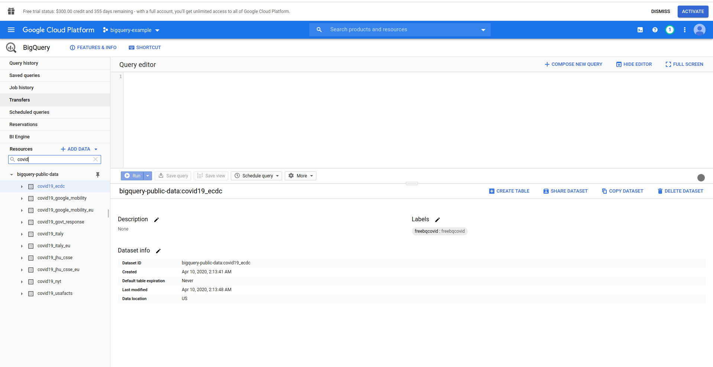Open the bigquery-example project selector

[131, 30]
